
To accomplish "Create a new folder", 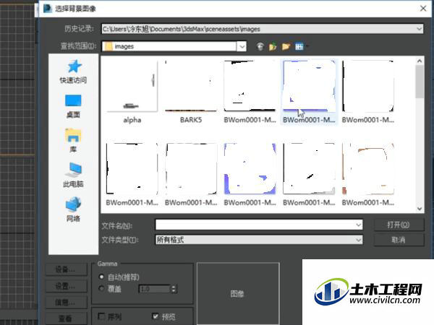I will [x=286, y=46].
